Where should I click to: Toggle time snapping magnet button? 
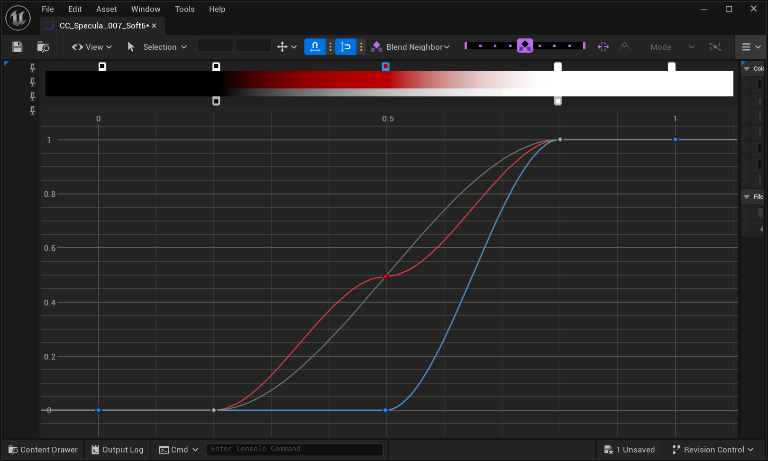315,46
